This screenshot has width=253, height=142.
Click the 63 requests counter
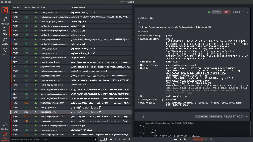(x=103, y=139)
